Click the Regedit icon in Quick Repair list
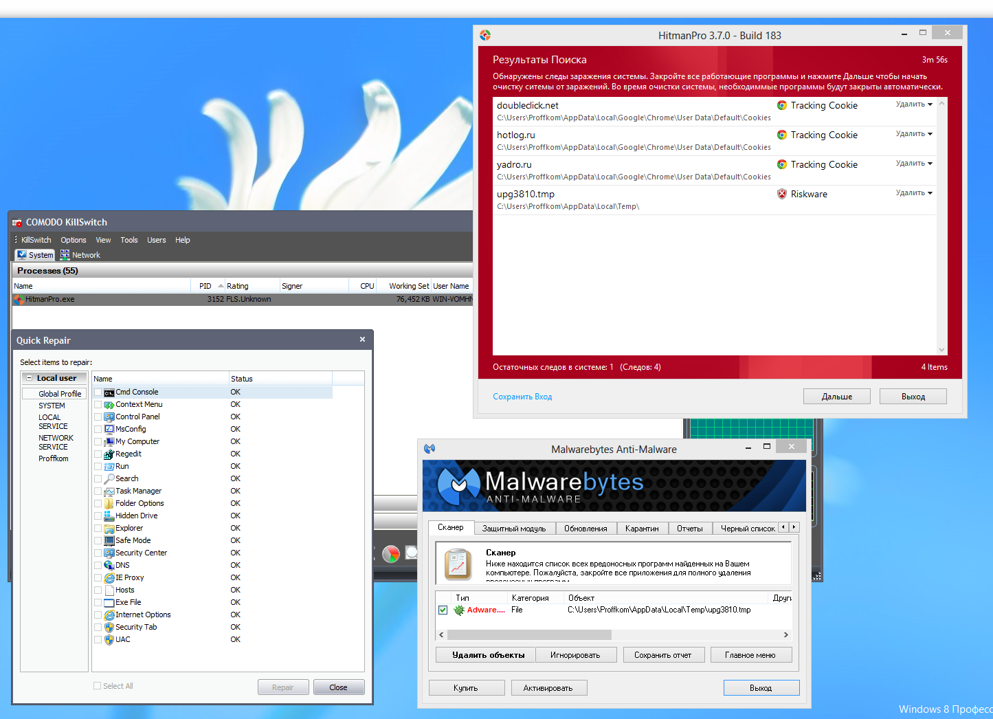993x719 pixels. pos(109,454)
